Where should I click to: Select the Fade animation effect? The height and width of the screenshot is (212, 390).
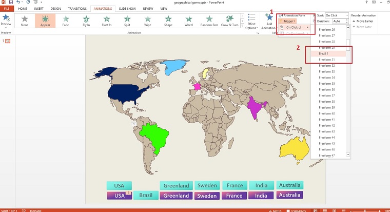(x=65, y=21)
